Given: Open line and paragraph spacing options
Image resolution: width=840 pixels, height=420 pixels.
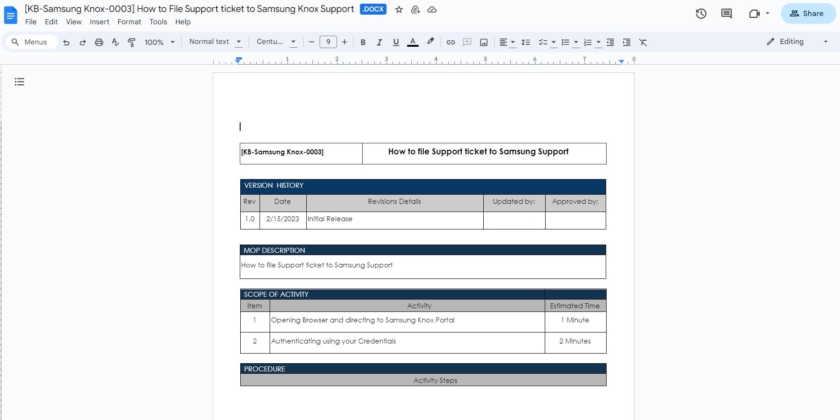Looking at the screenshot, I should 526,42.
